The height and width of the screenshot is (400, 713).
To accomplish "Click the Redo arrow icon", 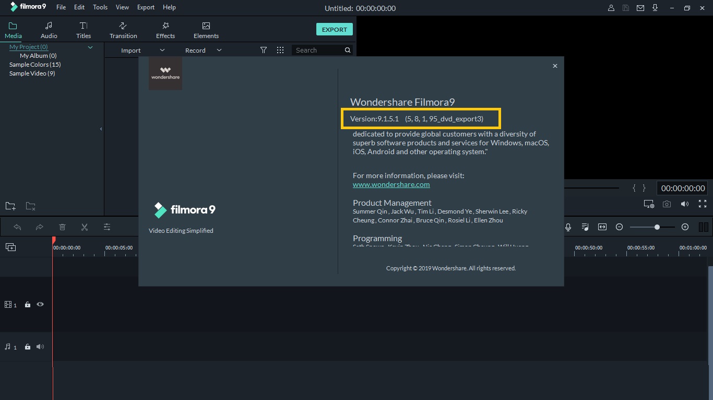I will [40, 227].
